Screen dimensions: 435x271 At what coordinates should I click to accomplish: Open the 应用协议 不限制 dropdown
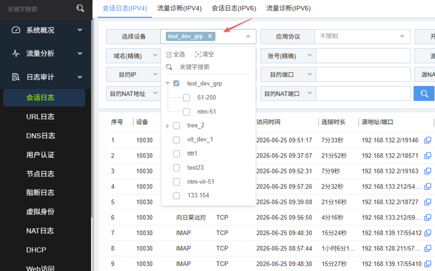[x=362, y=36]
